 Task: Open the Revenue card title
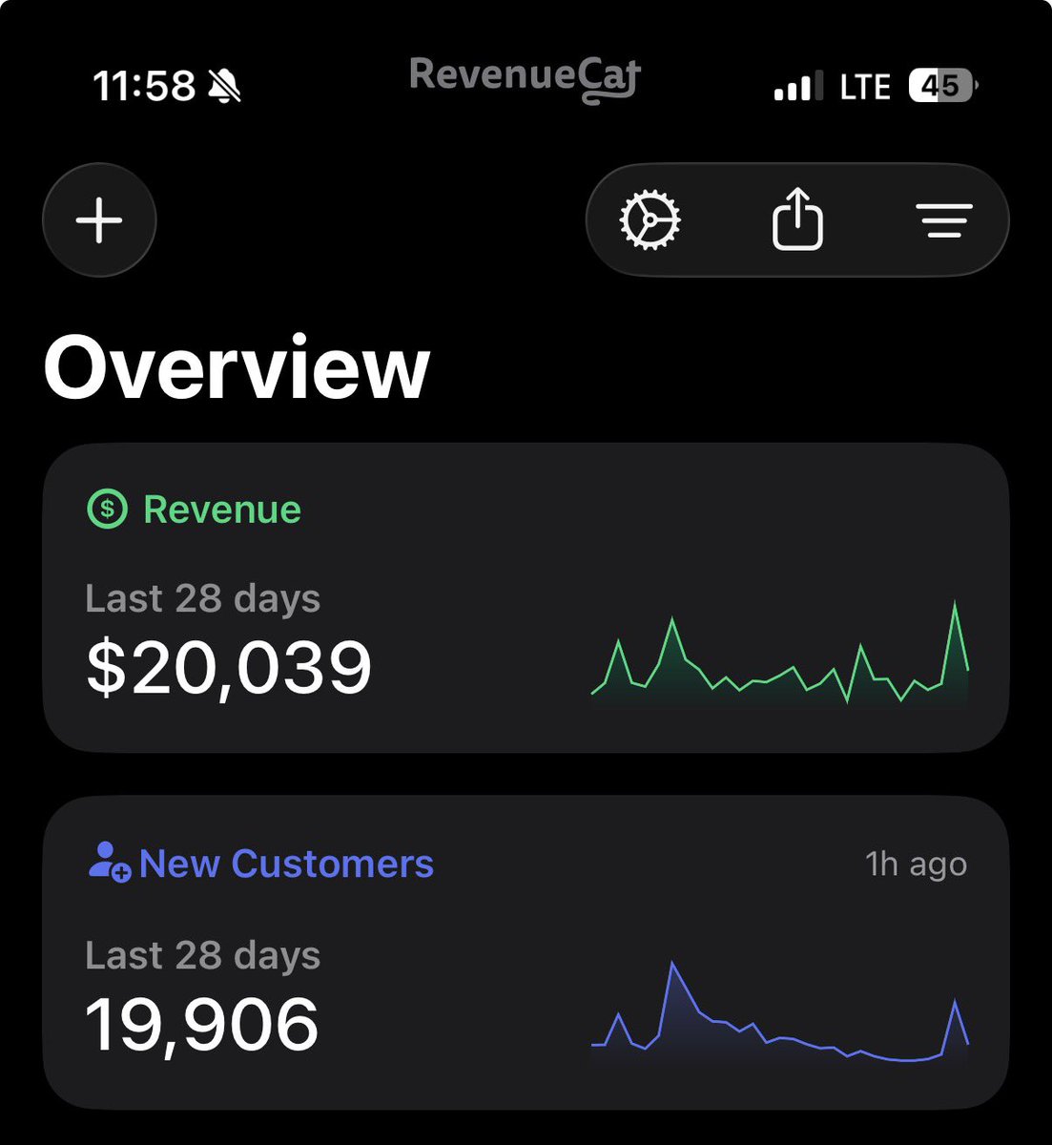222,510
